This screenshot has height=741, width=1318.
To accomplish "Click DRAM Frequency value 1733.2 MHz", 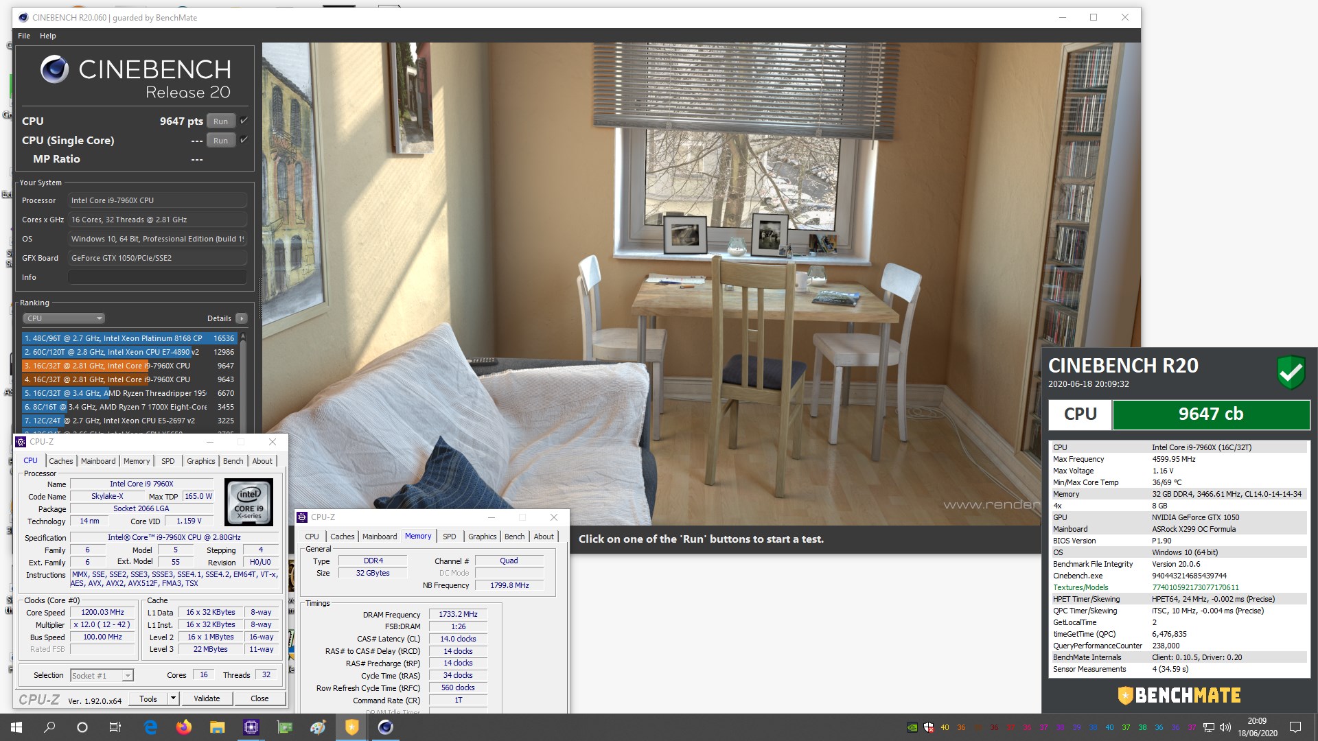I will pos(458,614).
